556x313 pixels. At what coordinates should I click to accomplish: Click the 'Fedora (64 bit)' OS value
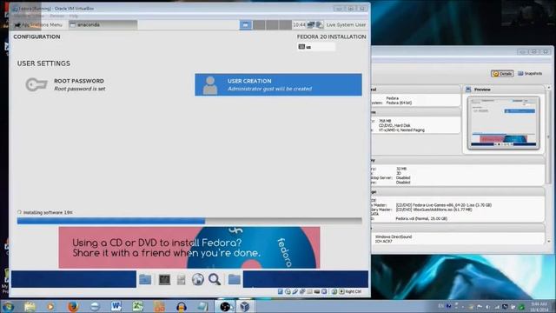(x=399, y=103)
